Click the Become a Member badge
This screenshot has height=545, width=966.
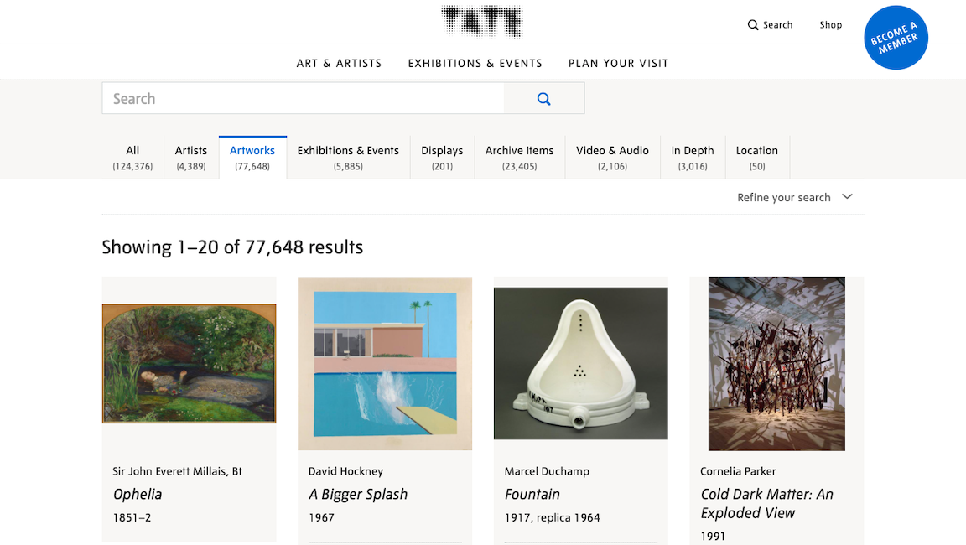click(896, 39)
